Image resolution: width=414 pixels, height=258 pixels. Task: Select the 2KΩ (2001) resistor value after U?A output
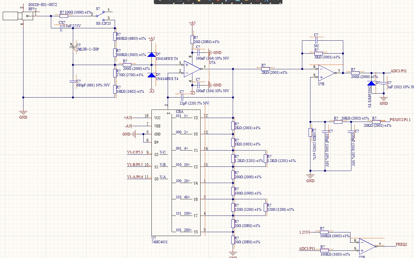point(274,73)
